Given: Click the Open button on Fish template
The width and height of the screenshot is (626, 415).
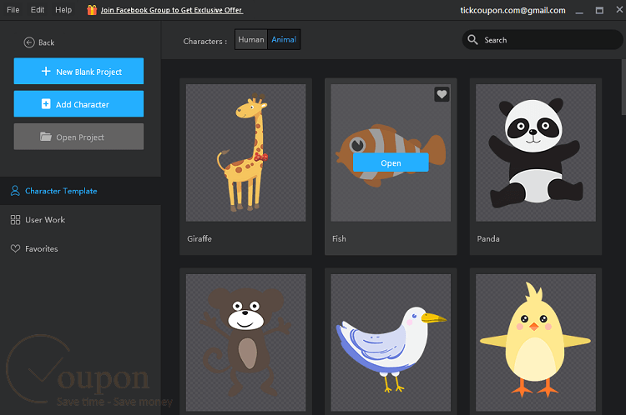Looking at the screenshot, I should 391,162.
